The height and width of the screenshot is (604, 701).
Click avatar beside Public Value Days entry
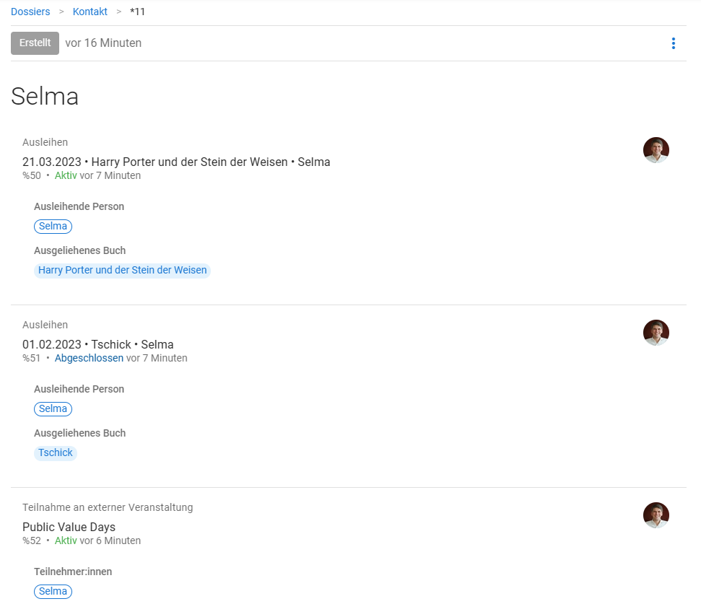656,515
